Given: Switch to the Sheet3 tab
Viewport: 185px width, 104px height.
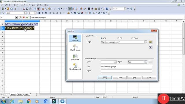Looking at the screenshot, I should pos(27,94).
